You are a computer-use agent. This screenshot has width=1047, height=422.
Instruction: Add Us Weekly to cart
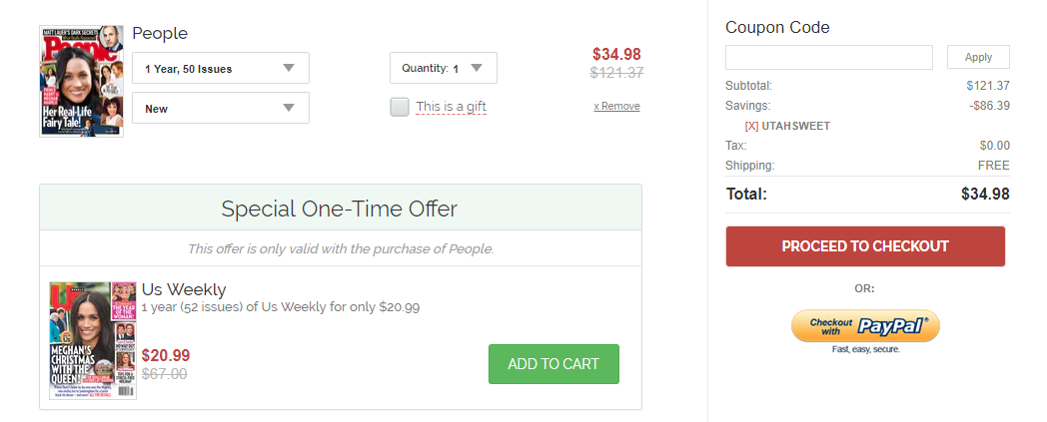click(x=553, y=364)
